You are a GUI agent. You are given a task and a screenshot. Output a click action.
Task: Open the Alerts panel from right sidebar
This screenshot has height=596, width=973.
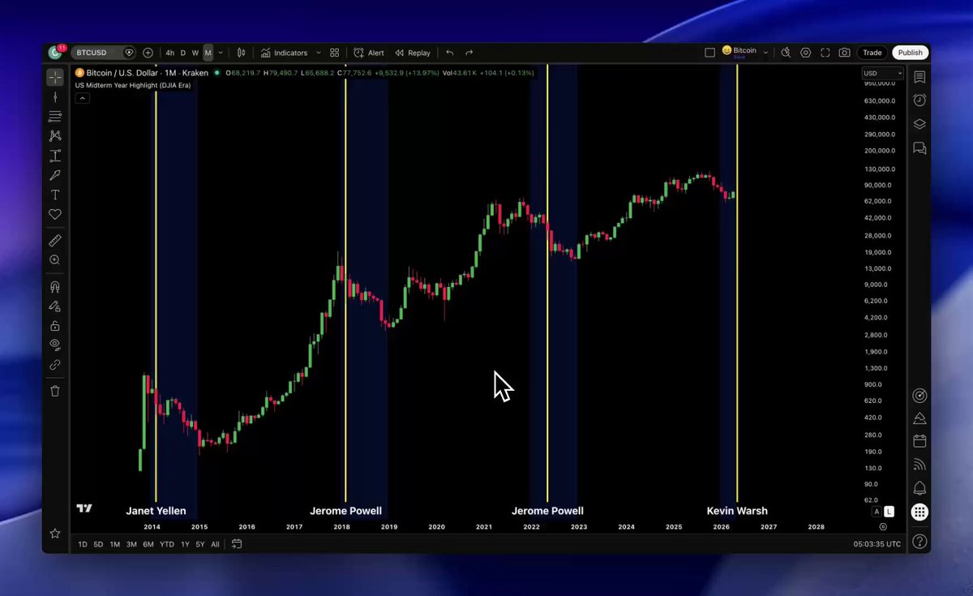(919, 101)
